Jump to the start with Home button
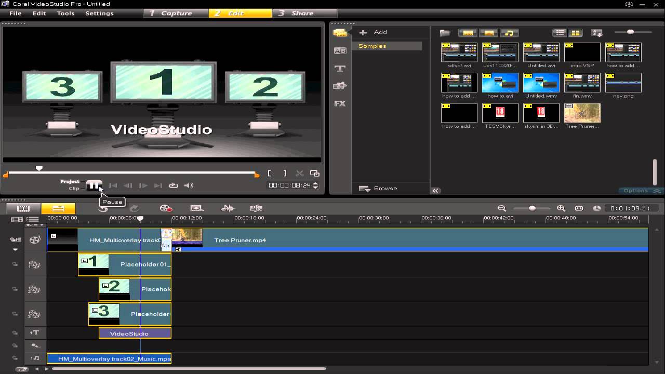665x374 pixels. click(113, 185)
